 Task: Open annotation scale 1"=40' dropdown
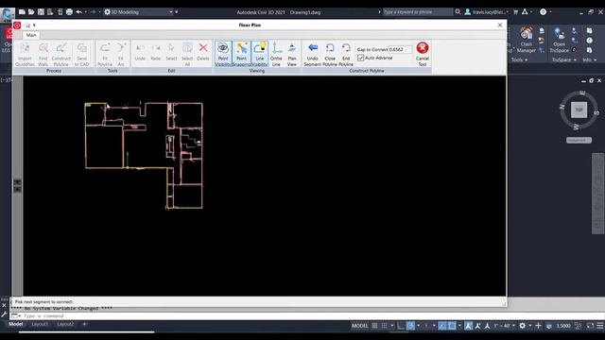tap(504, 326)
